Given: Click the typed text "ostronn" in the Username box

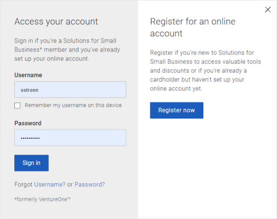Looking at the screenshot, I should 30,90.
